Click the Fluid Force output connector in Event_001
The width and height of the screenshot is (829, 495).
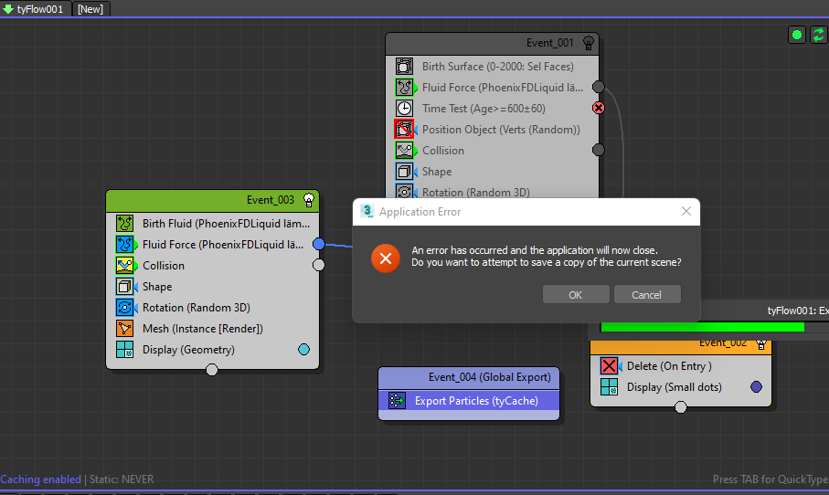pos(599,87)
